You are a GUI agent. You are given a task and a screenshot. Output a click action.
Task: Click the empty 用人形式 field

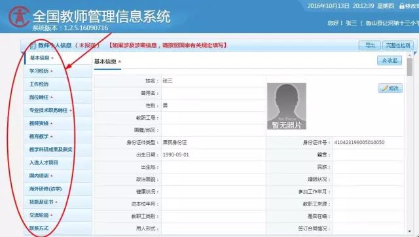pos(213,228)
